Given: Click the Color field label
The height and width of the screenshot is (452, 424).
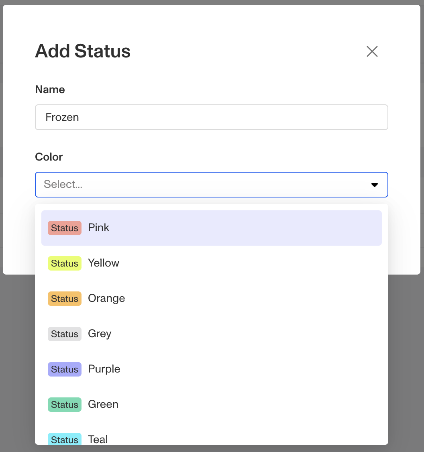Looking at the screenshot, I should pos(49,157).
